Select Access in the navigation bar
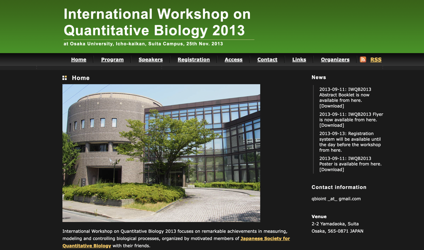 (234, 59)
